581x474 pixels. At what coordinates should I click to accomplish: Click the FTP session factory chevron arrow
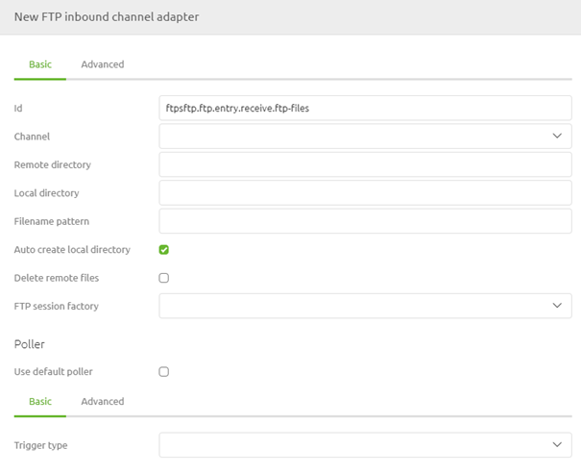556,306
